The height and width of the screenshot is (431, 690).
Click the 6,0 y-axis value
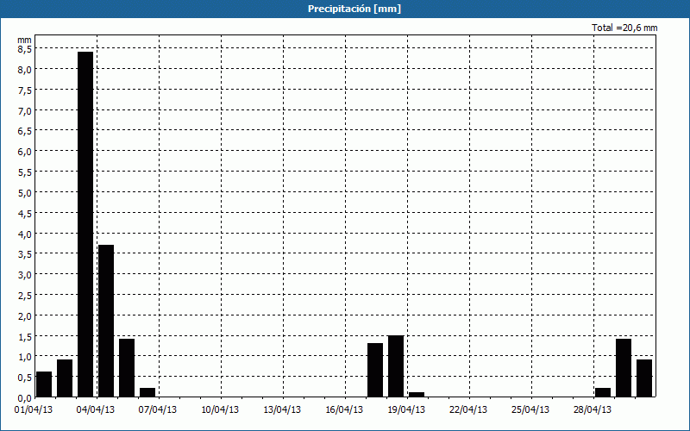click(24, 152)
